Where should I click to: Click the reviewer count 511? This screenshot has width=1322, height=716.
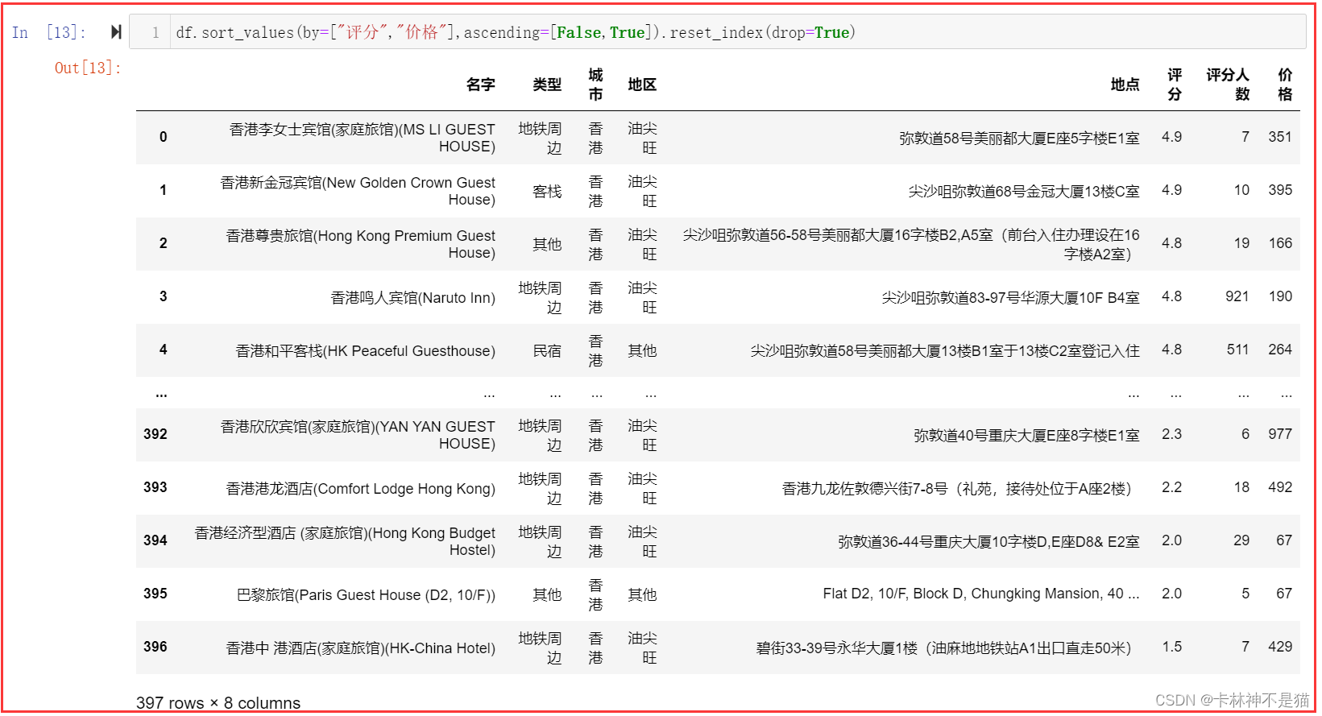(x=1237, y=350)
